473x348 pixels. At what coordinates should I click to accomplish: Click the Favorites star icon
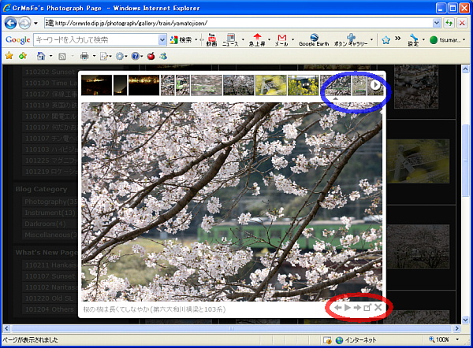9,57
